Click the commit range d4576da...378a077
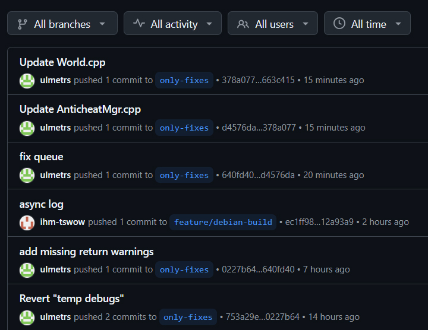This screenshot has width=428, height=330. 259,128
